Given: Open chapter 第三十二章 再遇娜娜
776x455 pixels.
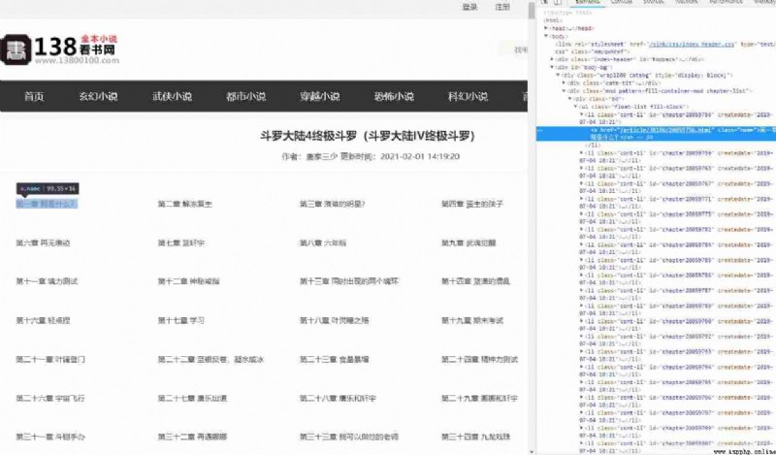Looking at the screenshot, I should coord(192,437).
